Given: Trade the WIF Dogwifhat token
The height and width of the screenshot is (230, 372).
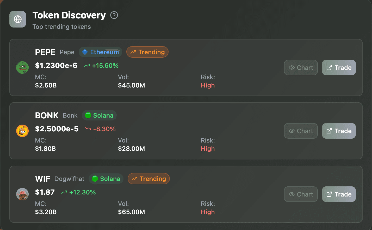Looking at the screenshot, I should click(339, 194).
